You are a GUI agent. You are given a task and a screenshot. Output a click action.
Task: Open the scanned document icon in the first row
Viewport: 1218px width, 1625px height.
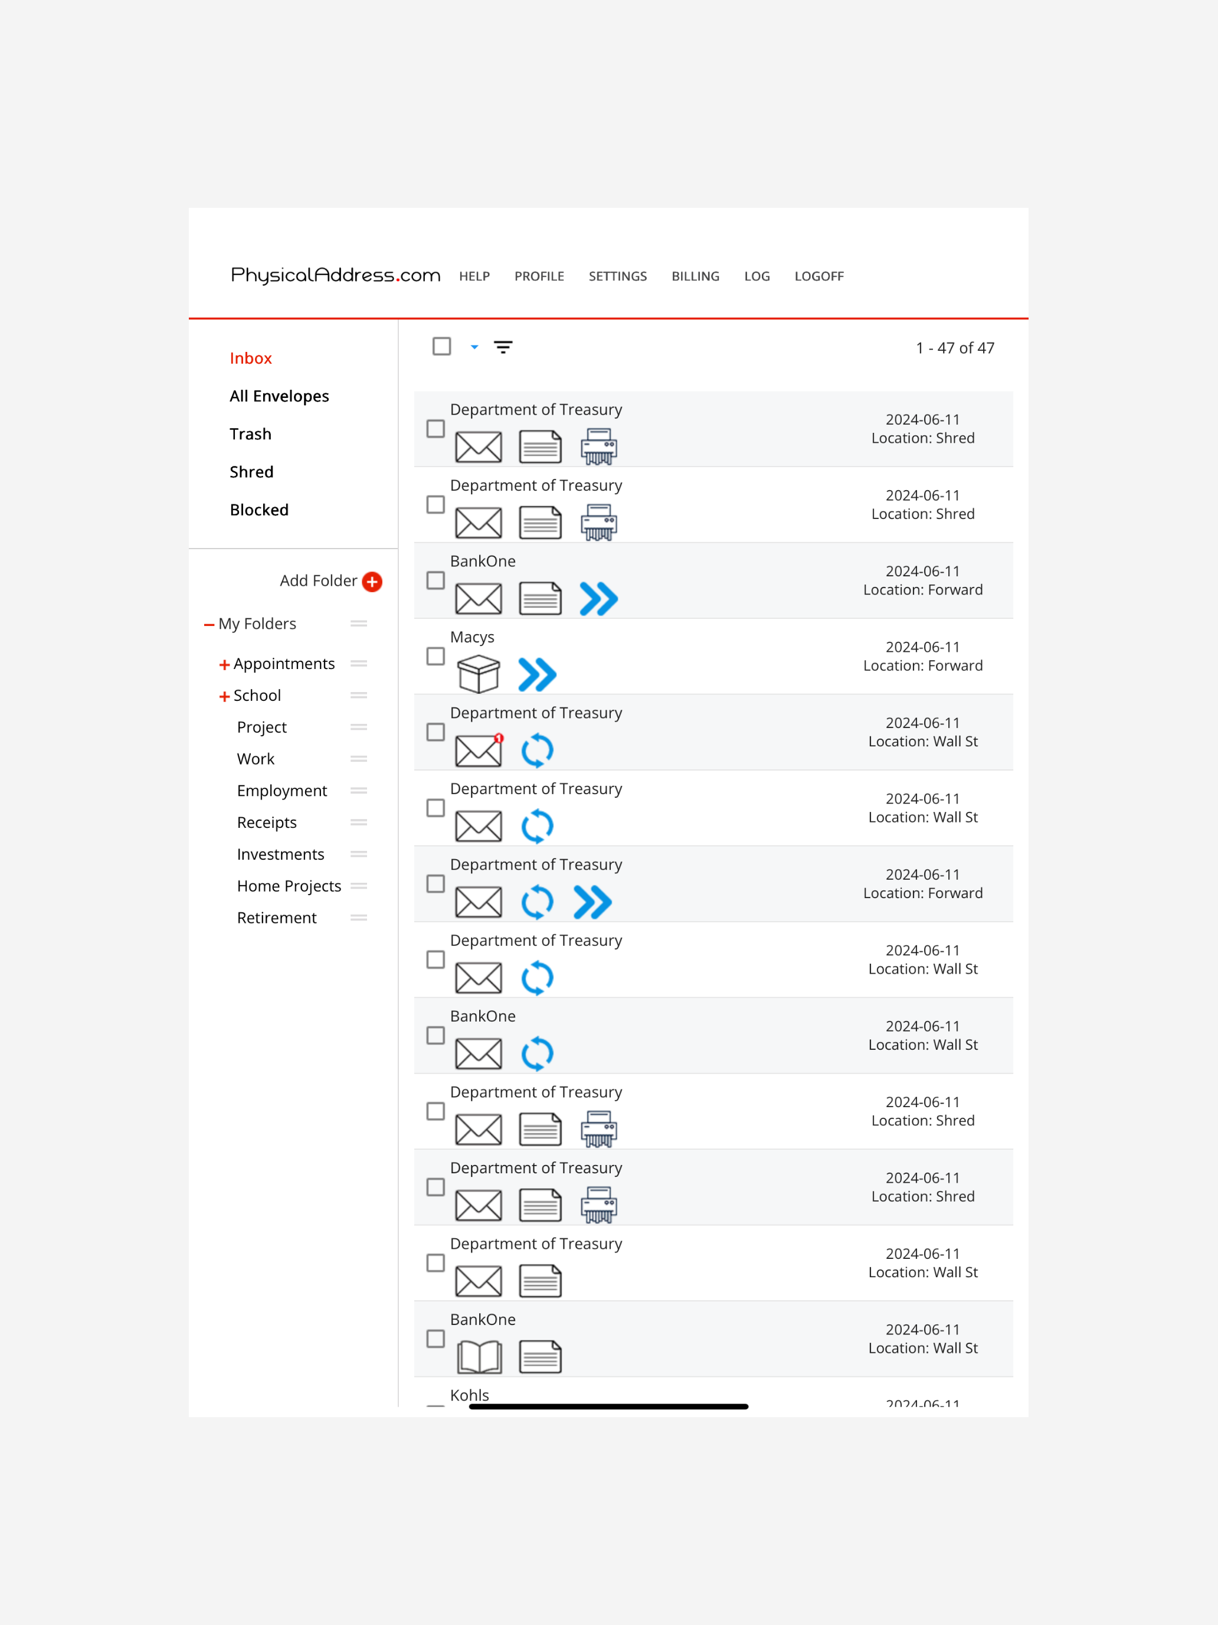[x=541, y=446]
